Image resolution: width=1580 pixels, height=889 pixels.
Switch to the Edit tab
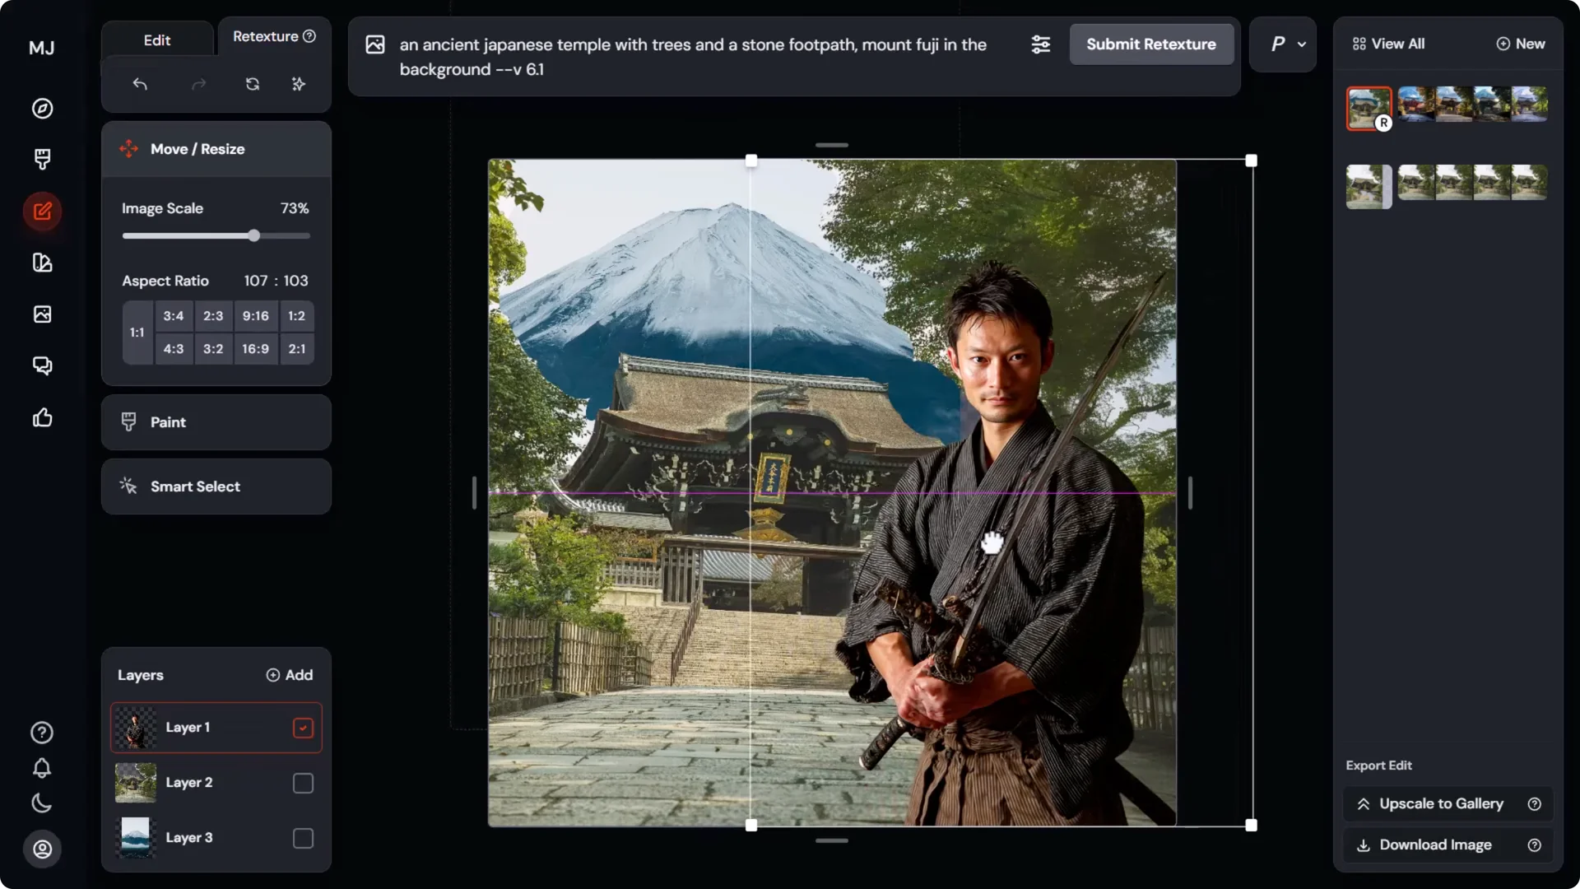click(x=156, y=39)
